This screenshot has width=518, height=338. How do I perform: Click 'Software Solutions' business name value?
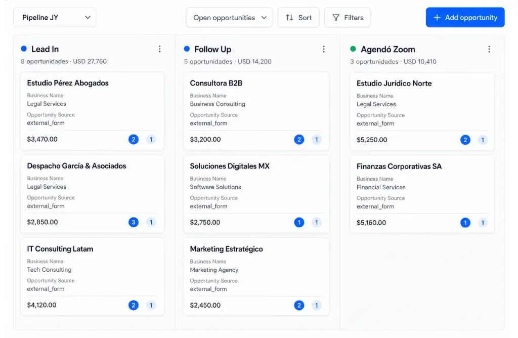pos(215,187)
